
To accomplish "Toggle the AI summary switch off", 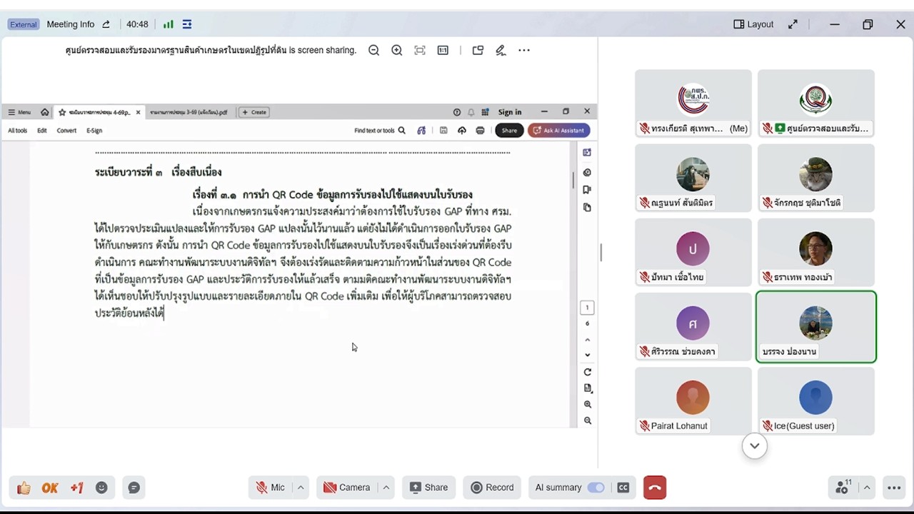I will 596,487.
